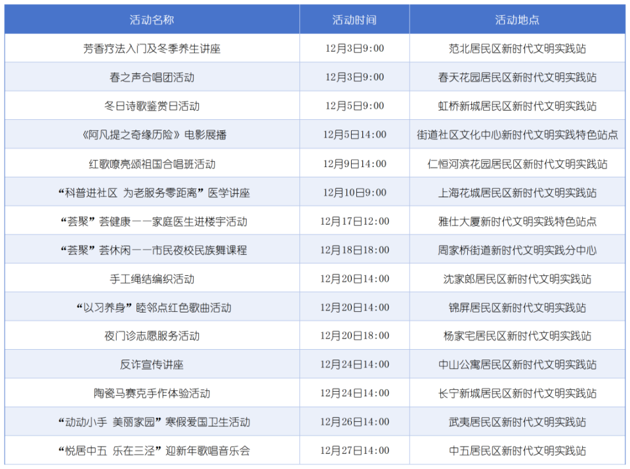The width and height of the screenshot is (630, 469).
Task: Select 芳香疗法入门及冬季养生讲座 activity cell
Action: [x=152, y=48]
